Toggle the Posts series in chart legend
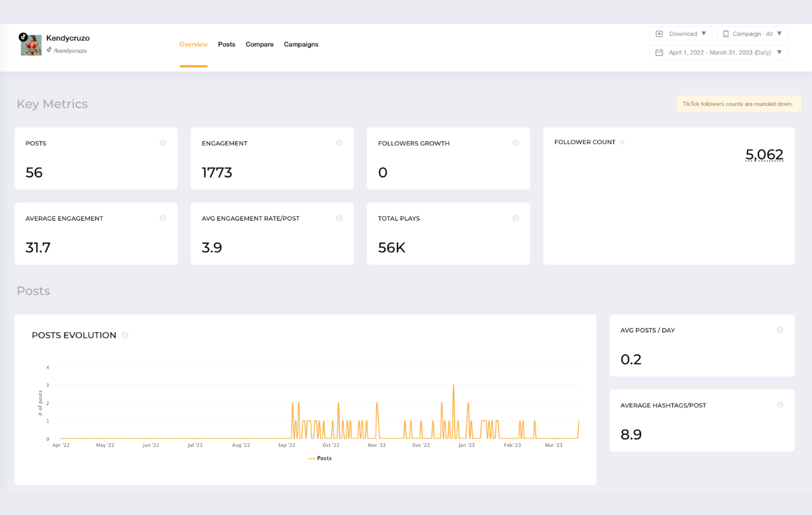The height and width of the screenshot is (515, 812). [x=320, y=458]
